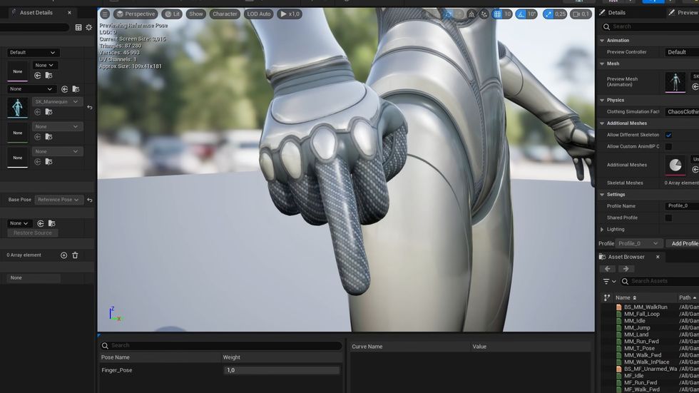This screenshot has width=699, height=393.
Task: Click the SK_Mannequin mesh thumbnail
Action: coord(17,108)
